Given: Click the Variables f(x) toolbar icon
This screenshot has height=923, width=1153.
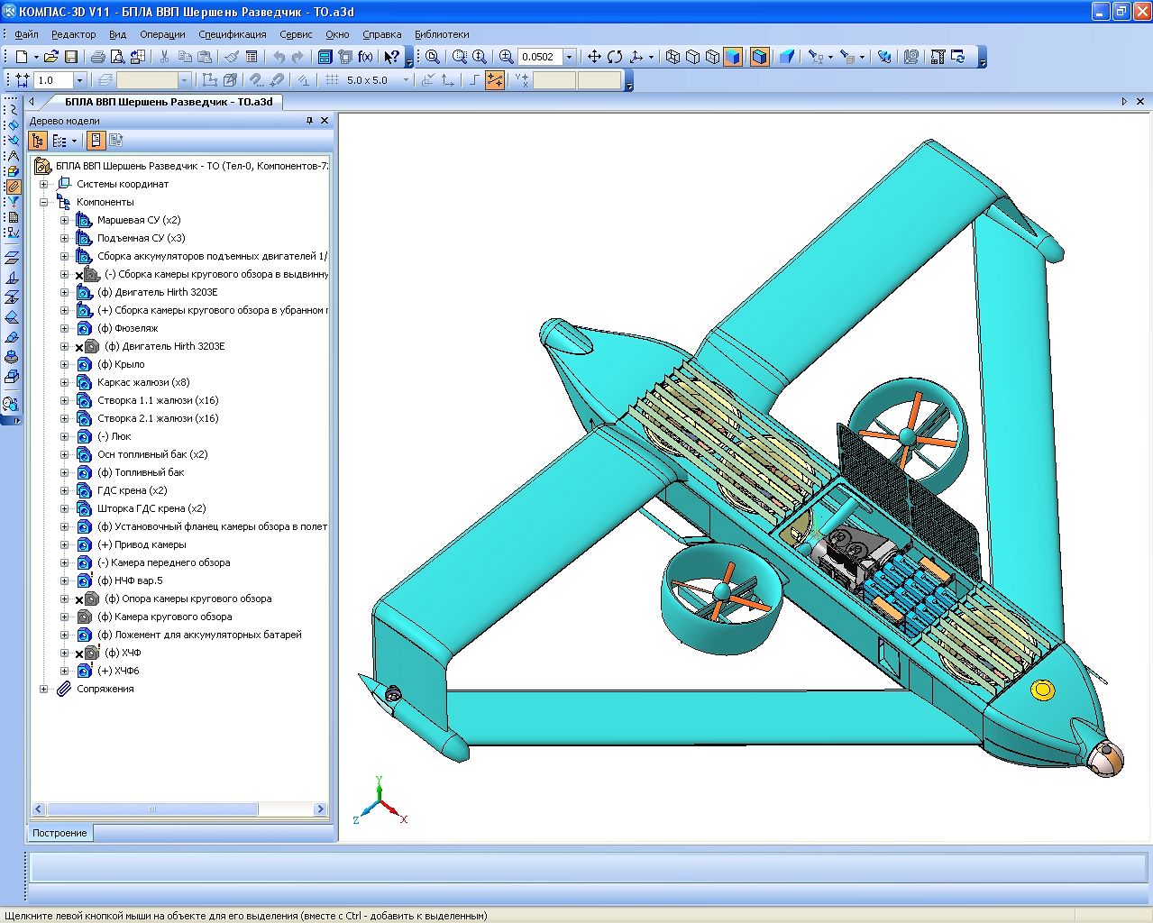Looking at the screenshot, I should pyautogui.click(x=365, y=57).
